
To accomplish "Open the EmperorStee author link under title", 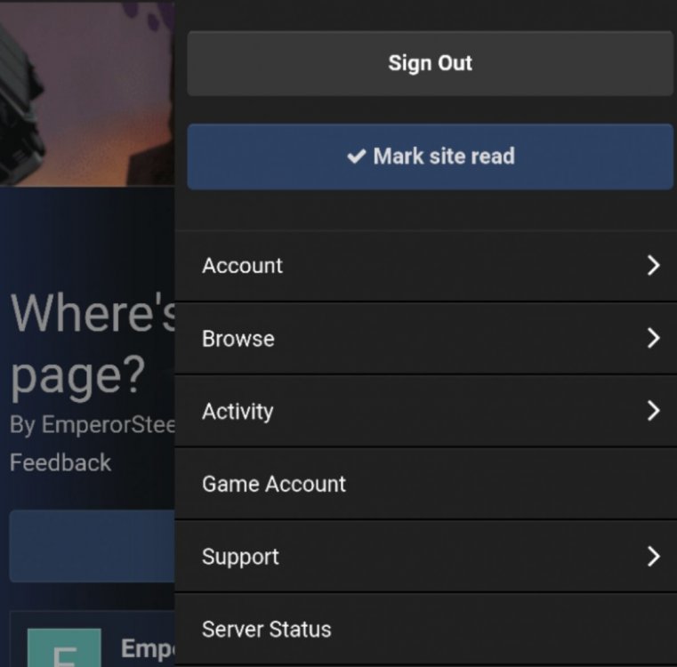I will coord(108,425).
